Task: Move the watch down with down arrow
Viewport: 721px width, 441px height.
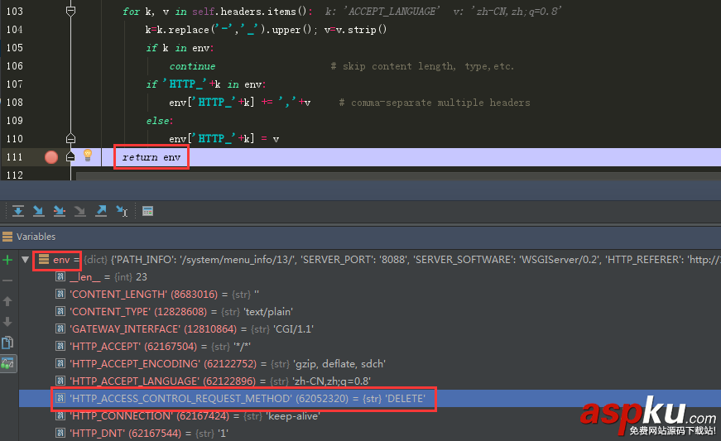Action: coord(7,322)
